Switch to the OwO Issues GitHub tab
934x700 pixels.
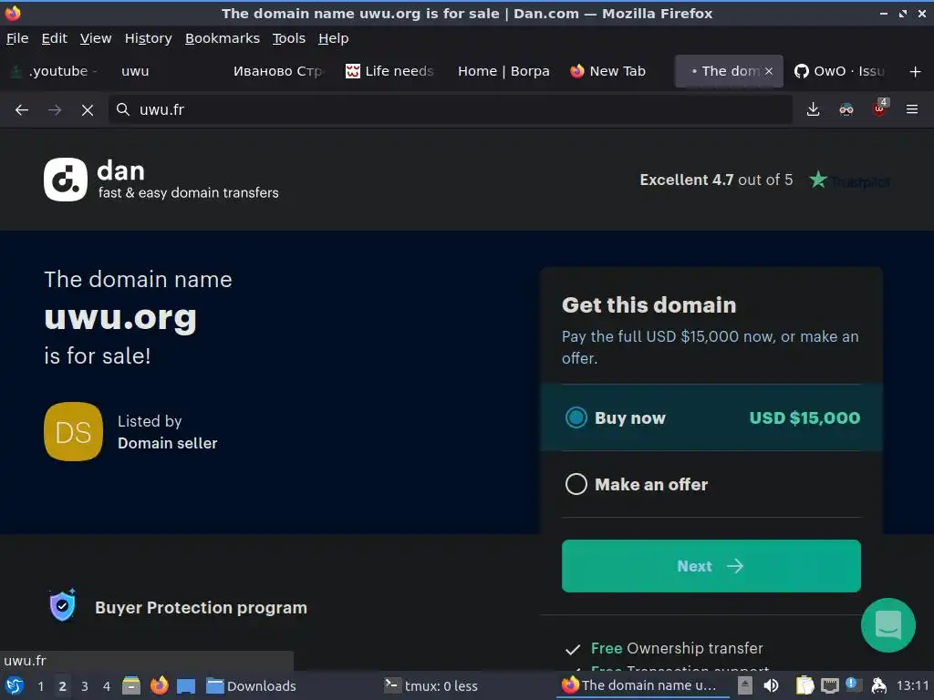pos(840,71)
